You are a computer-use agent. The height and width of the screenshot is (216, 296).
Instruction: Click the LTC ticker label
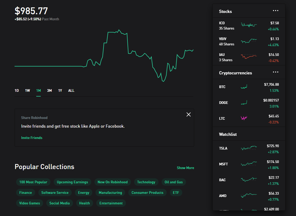[222, 118]
